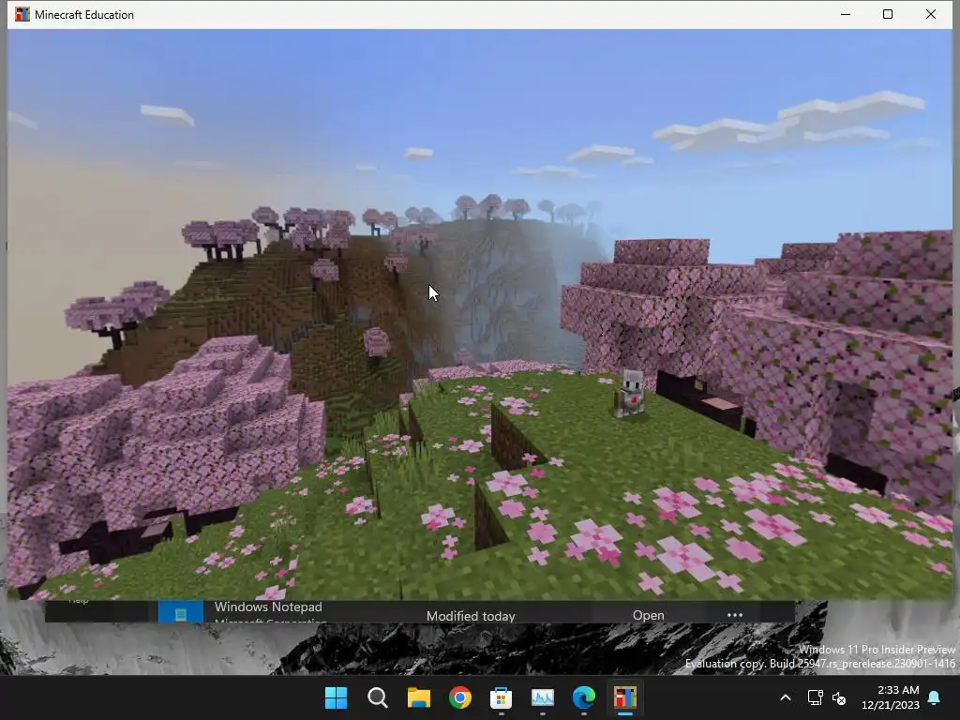Click the Agent robot in game
This screenshot has height=720, width=960.
630,393
